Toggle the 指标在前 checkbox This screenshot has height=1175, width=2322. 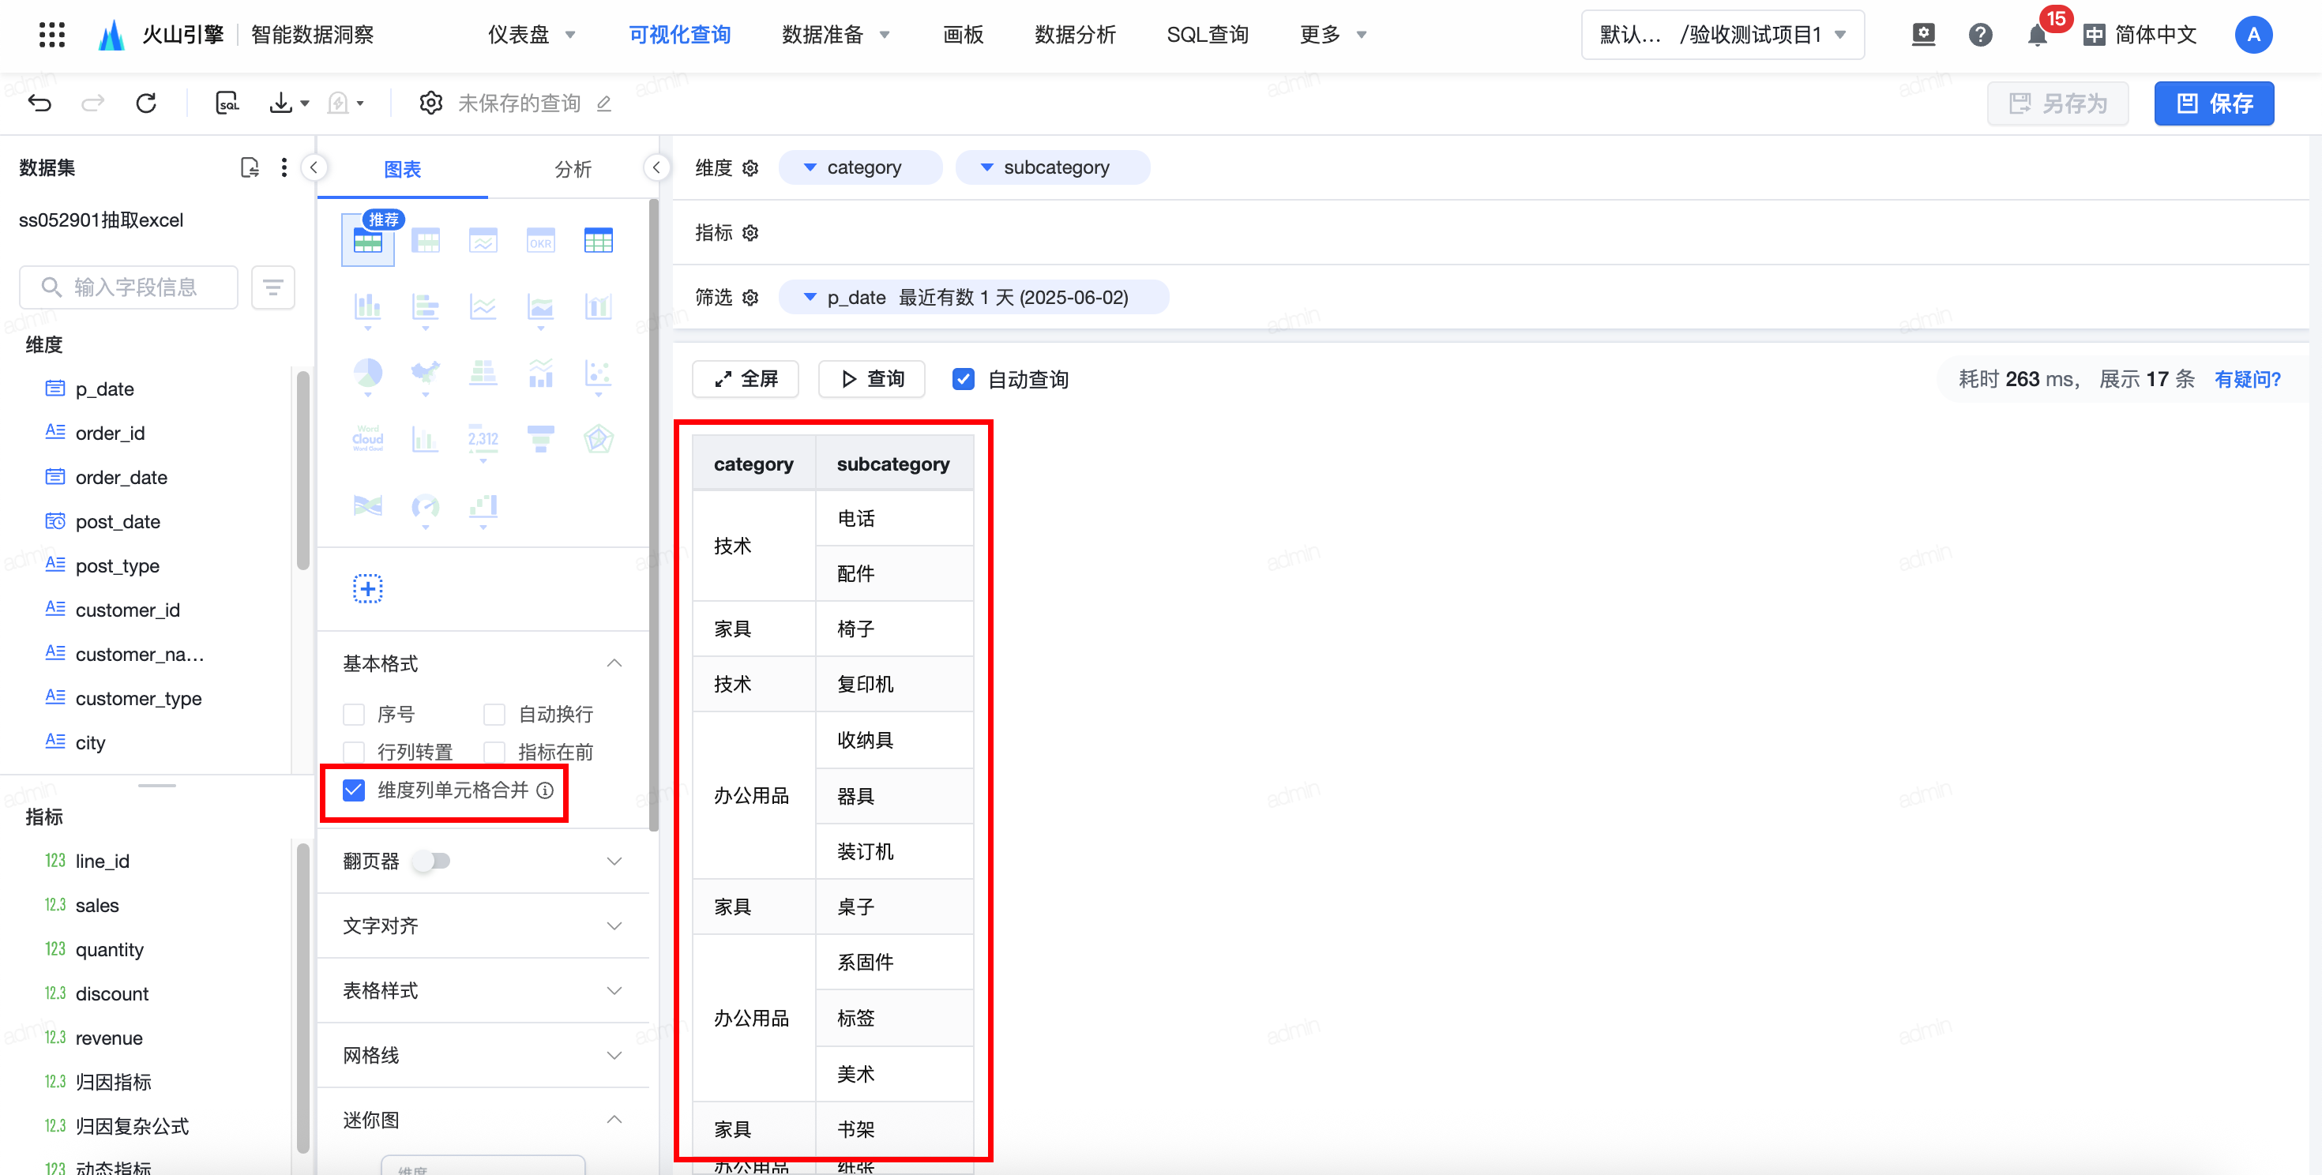point(494,753)
